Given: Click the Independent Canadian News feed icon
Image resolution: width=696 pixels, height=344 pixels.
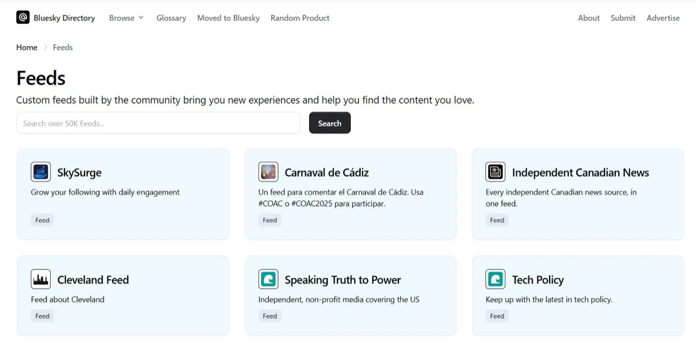Looking at the screenshot, I should [495, 172].
